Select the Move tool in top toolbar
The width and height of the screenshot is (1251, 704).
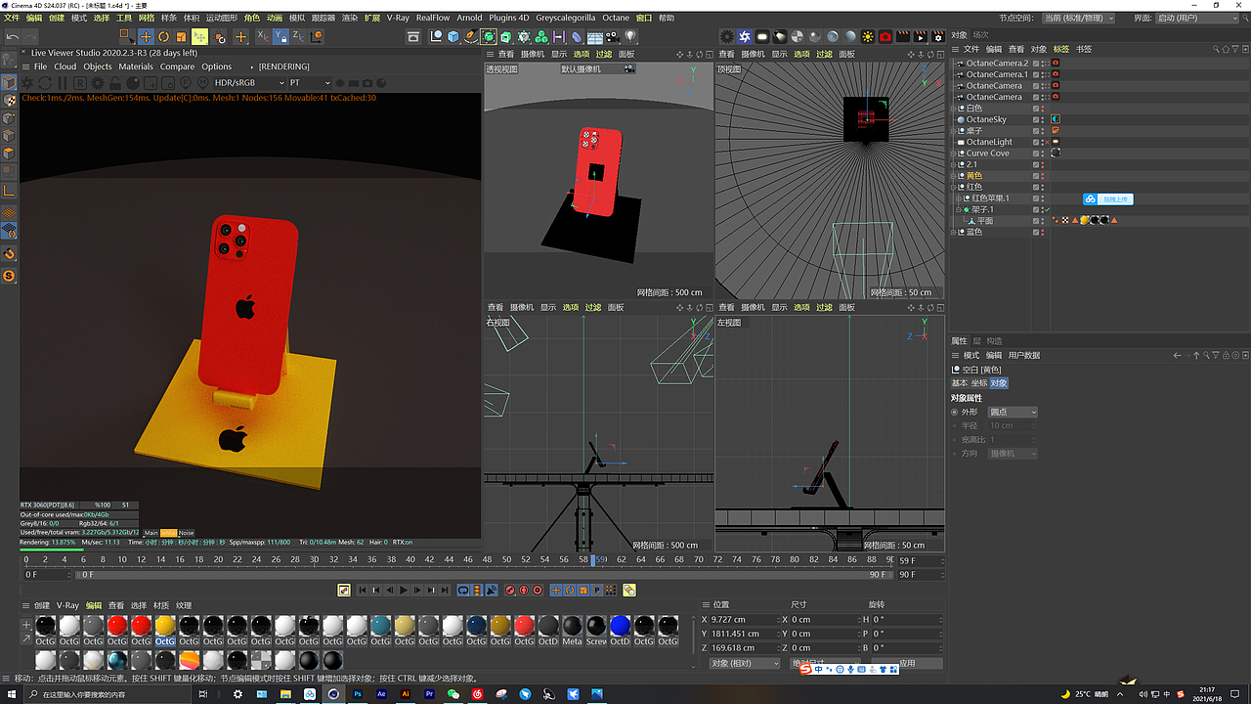(146, 37)
